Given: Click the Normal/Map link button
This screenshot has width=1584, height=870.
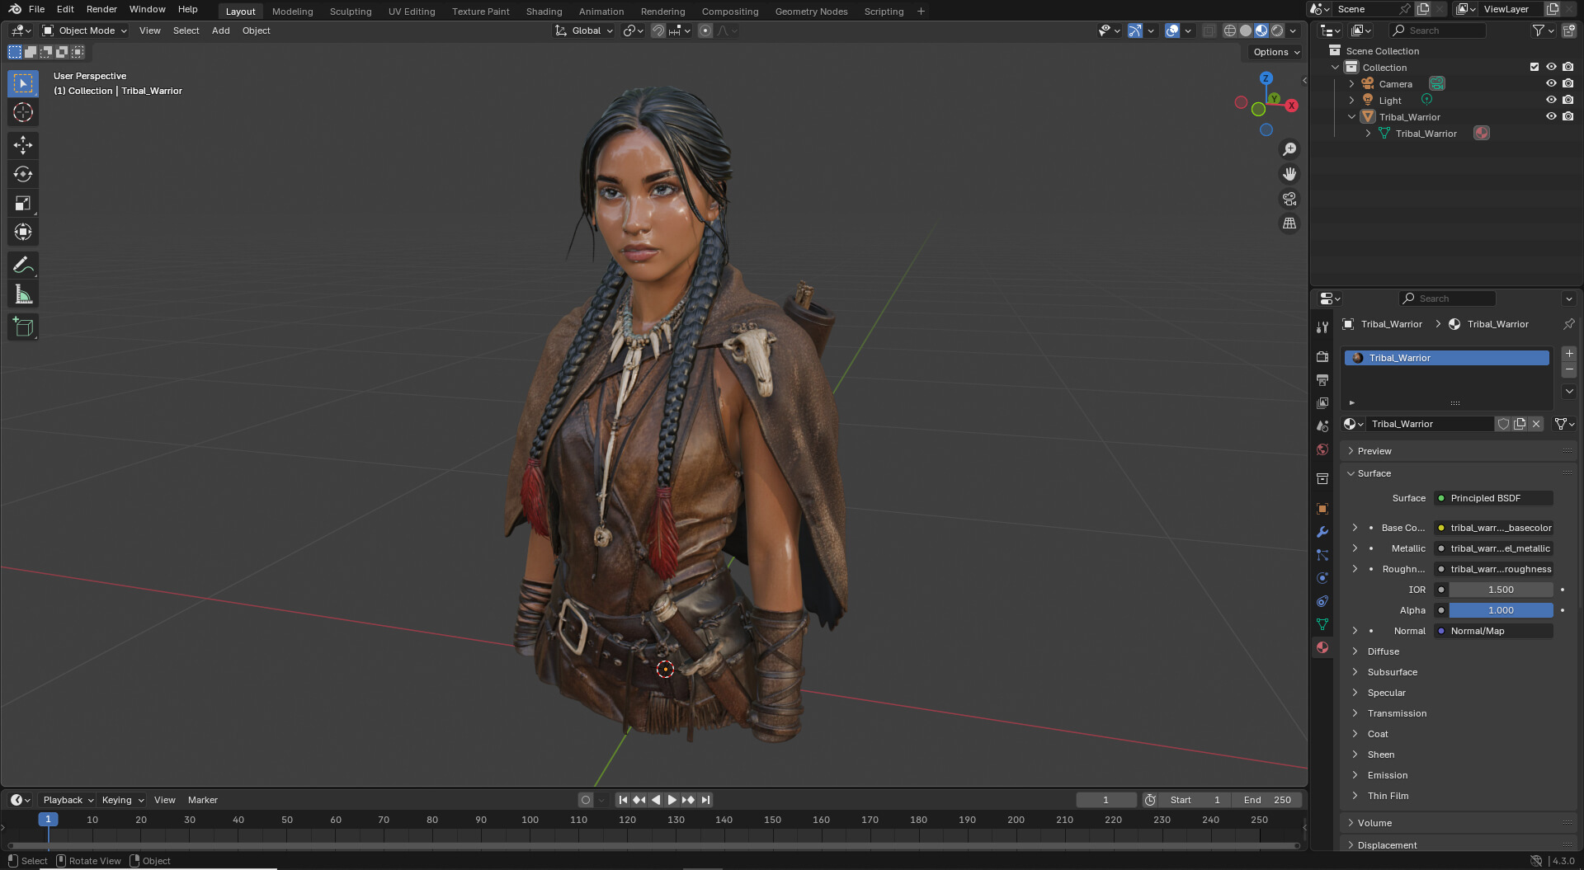Looking at the screenshot, I should (1493, 631).
